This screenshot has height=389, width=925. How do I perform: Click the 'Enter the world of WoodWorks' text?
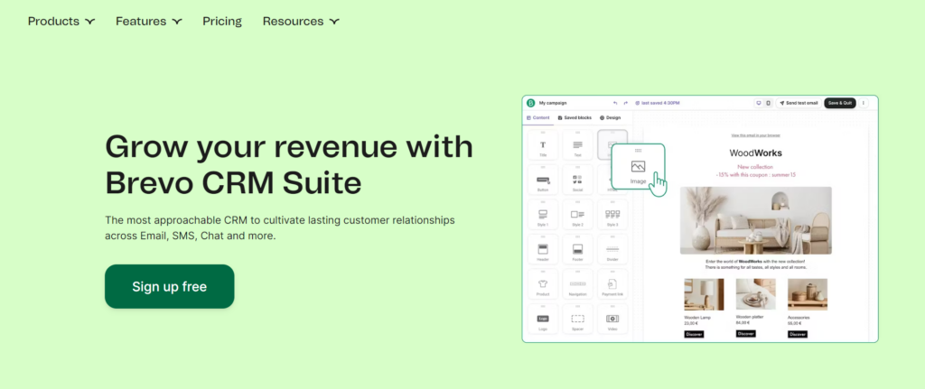pos(756,264)
